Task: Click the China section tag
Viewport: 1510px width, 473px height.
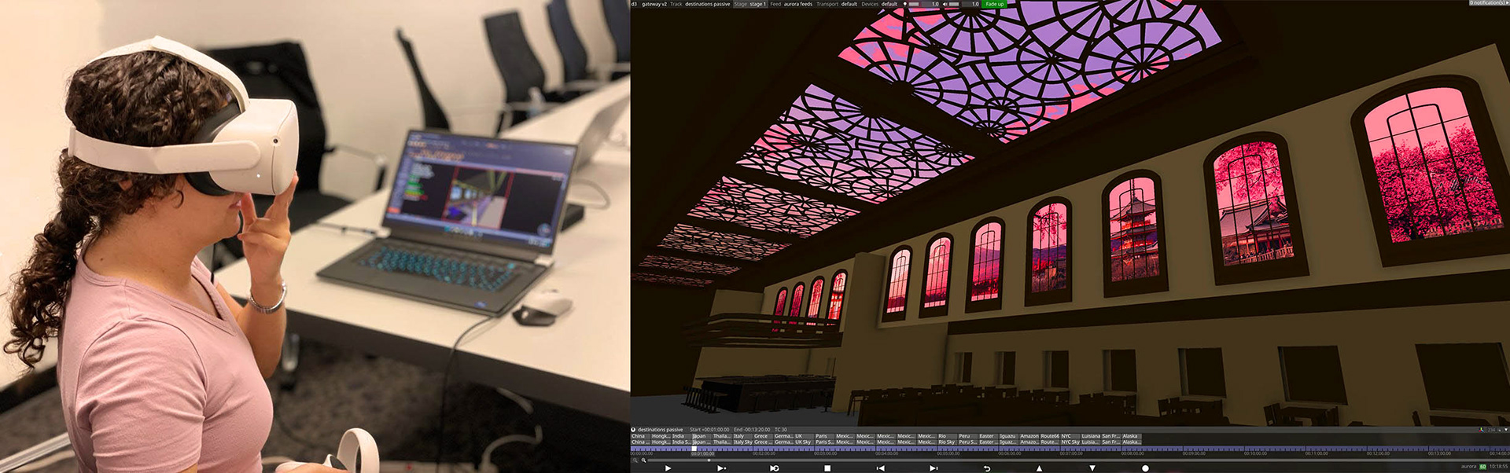Action: coord(640,436)
